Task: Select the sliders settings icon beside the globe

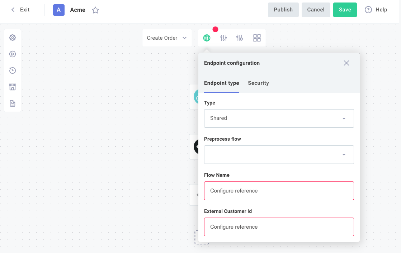Action: pos(223,38)
